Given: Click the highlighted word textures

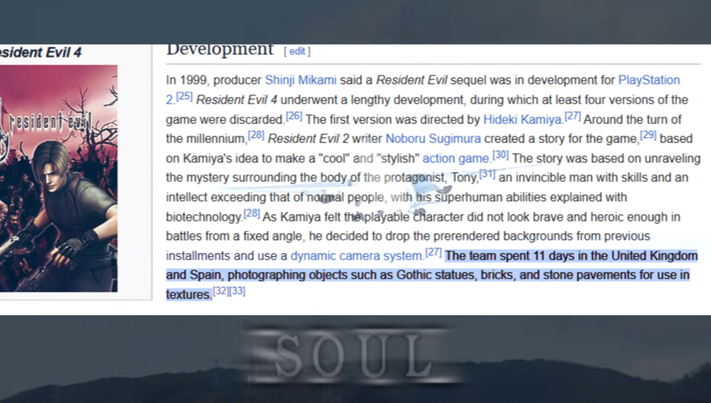Looking at the screenshot, I should click(188, 295).
